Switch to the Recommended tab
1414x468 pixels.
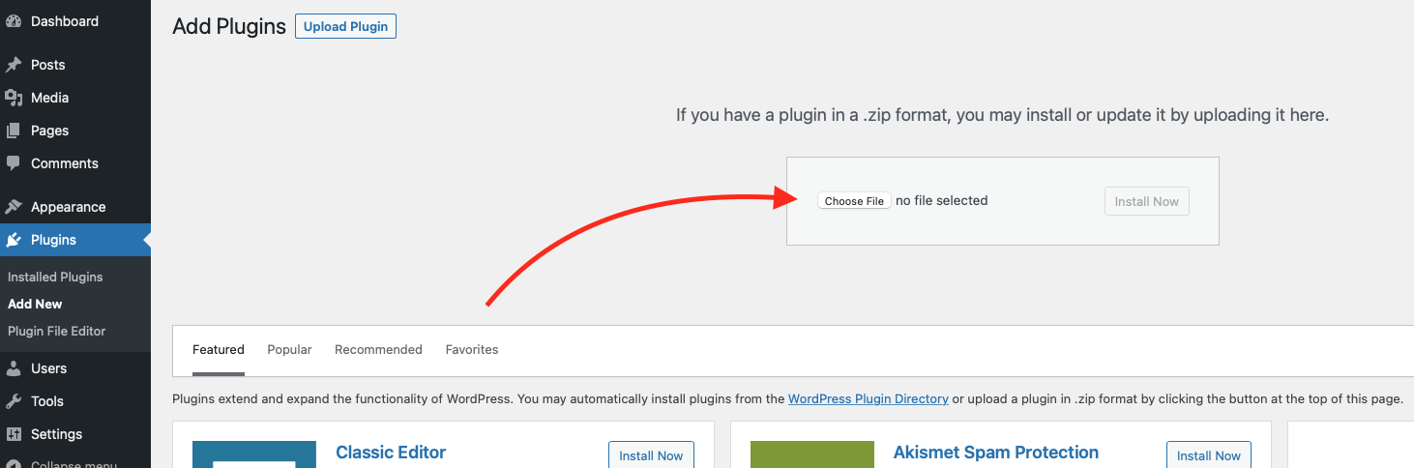click(x=378, y=350)
